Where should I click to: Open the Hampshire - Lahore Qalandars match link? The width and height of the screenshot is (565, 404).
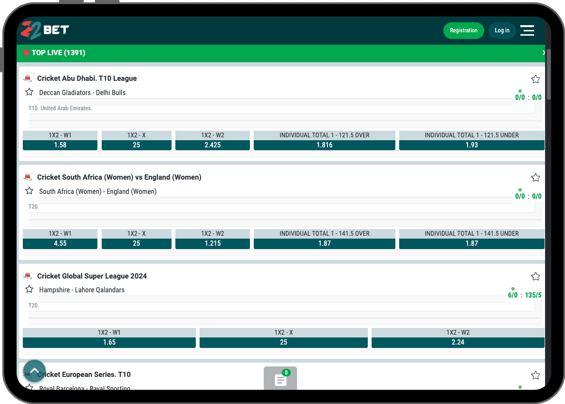[82, 290]
